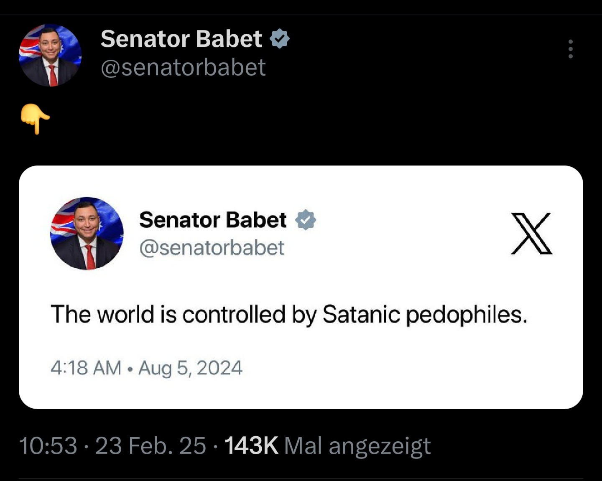Click the '4:18 AM' time in the card
Viewport: 602px width, 481px height.
[86, 368]
